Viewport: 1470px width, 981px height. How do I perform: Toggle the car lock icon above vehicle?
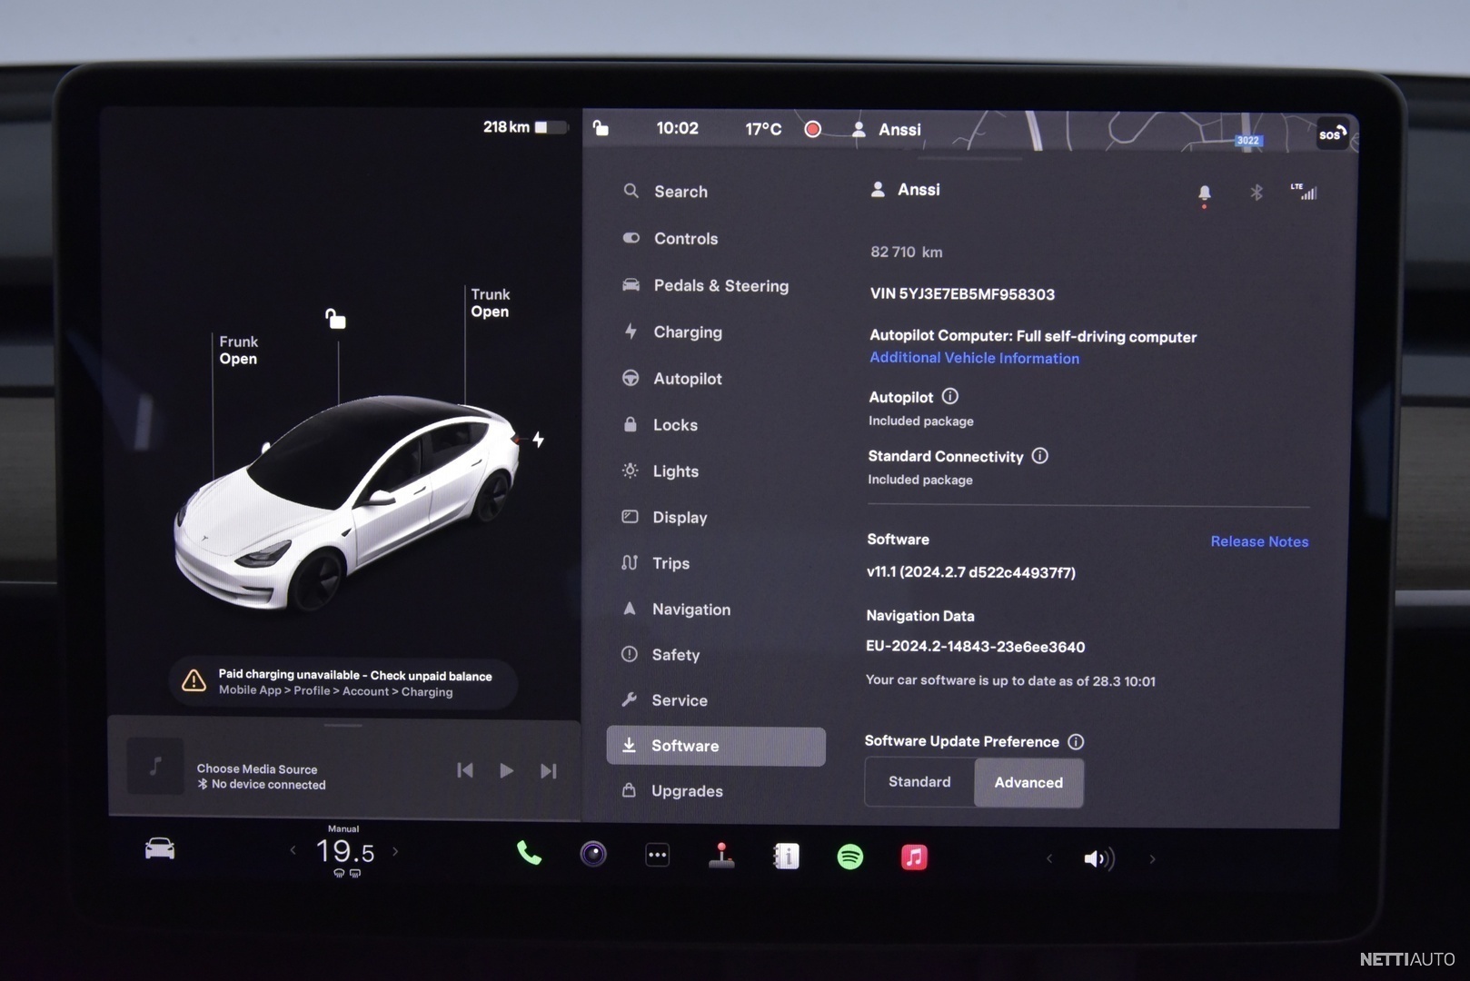coord(336,319)
